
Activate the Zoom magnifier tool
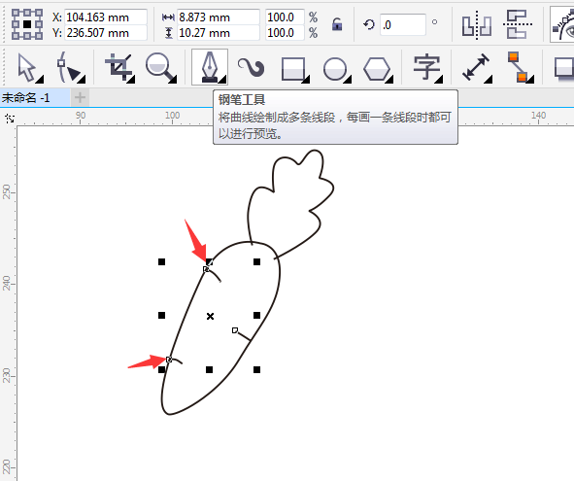click(160, 68)
